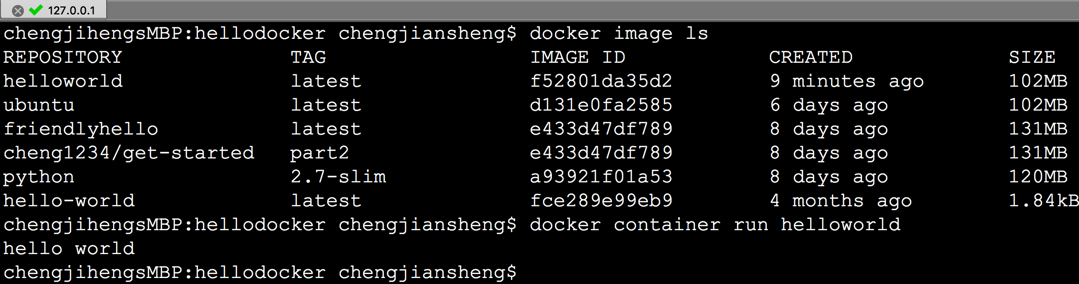The width and height of the screenshot is (1079, 284).
Task: Click the 'docker image ls' command text
Action: 618,33
